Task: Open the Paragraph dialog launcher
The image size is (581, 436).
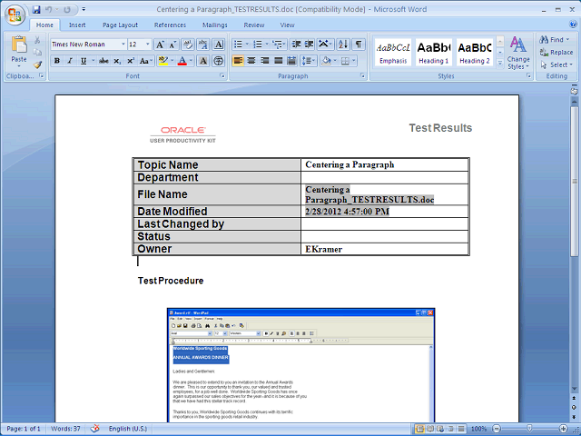Action: coord(363,75)
